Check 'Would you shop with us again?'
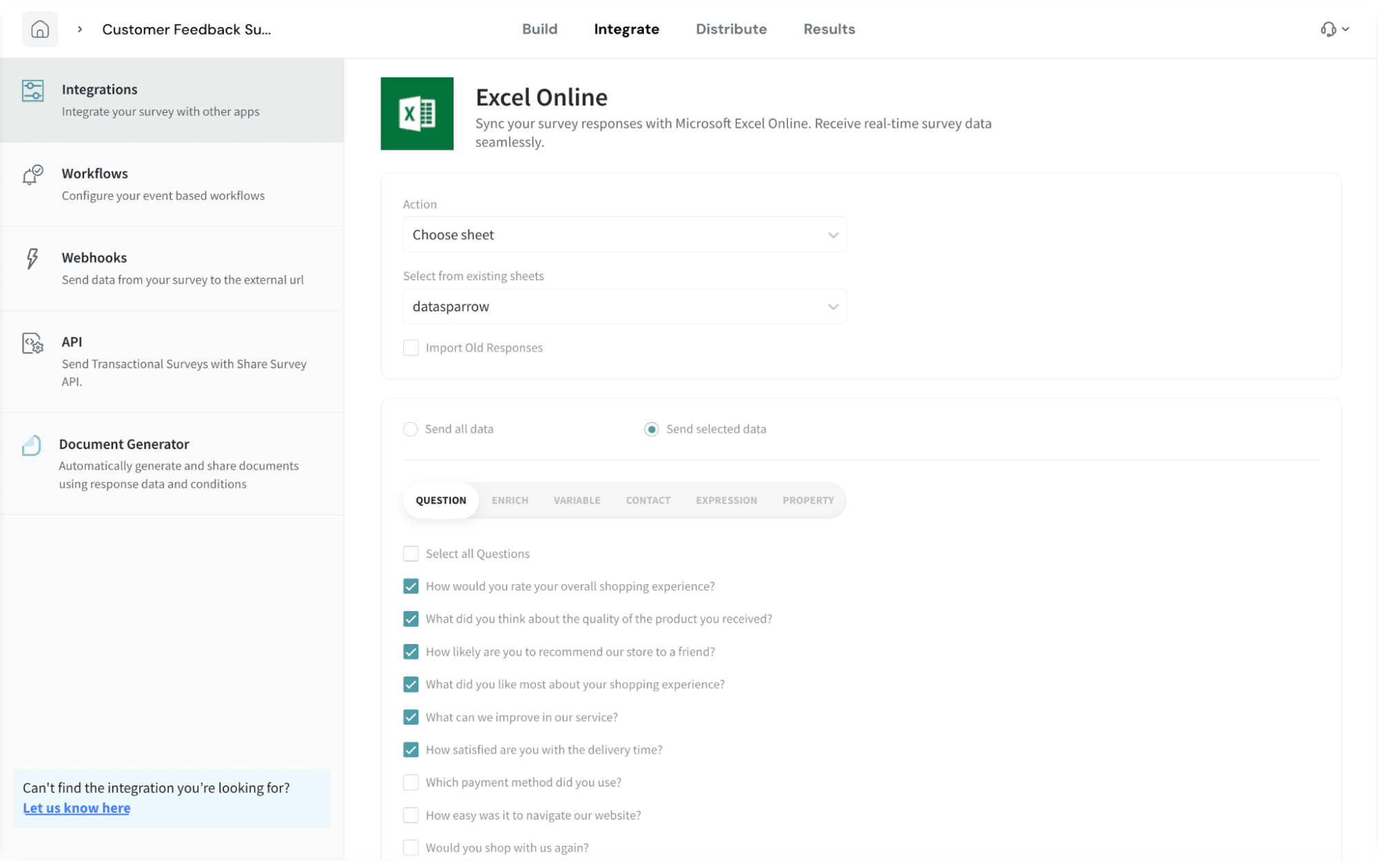 tap(411, 848)
